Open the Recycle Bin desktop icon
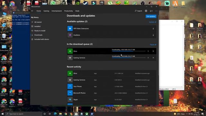This screenshot has width=206, height=116. click(x=4, y=37)
